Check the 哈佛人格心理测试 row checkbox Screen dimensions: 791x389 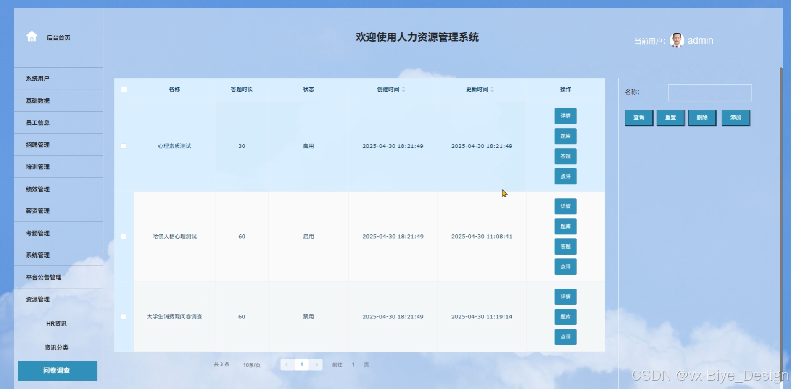click(x=124, y=237)
